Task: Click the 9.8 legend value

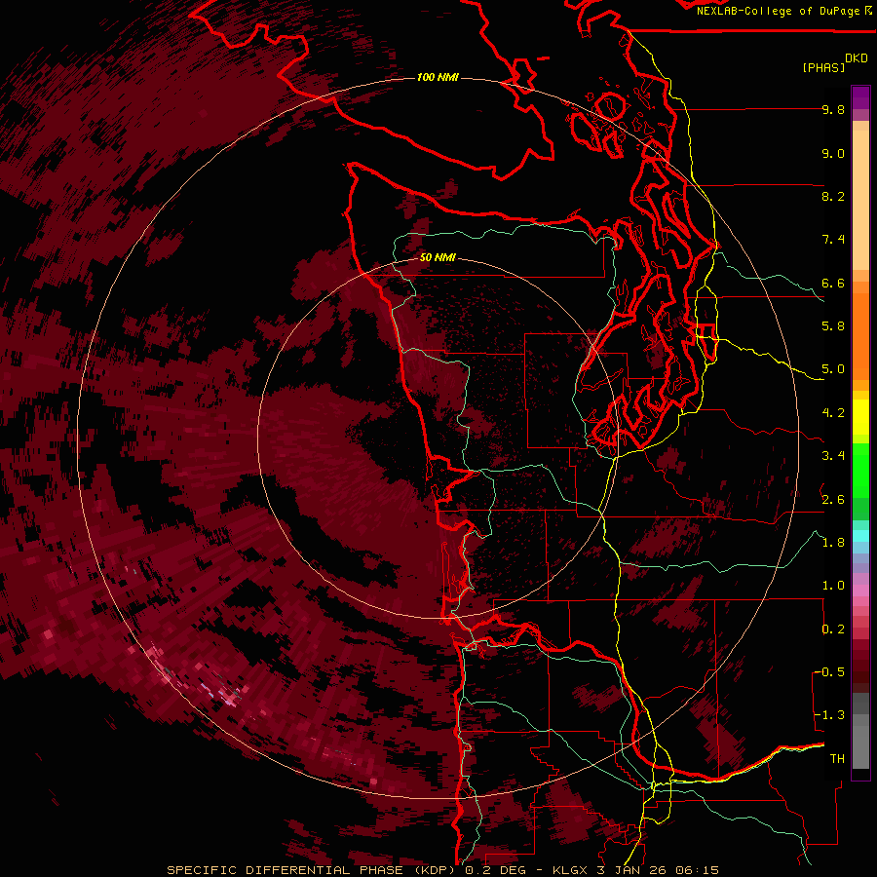Action: point(833,109)
